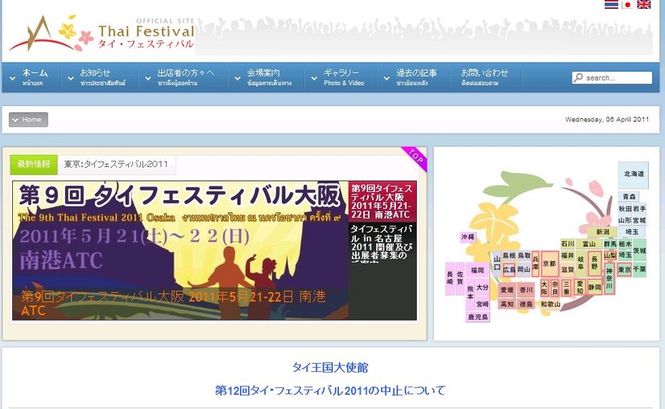Image resolution: width=665 pixels, height=409 pixels.
Task: Click the green 最新情報 label
Action: 34,164
